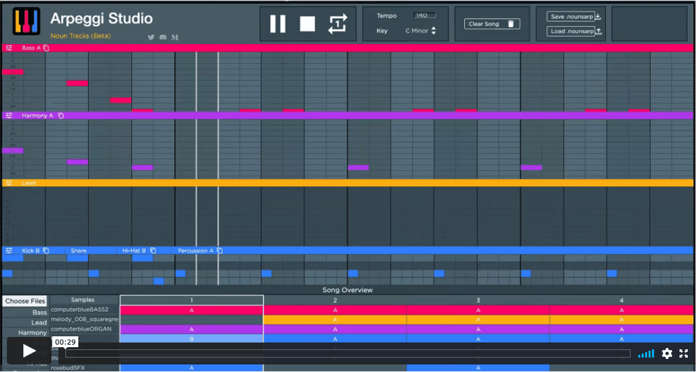The width and height of the screenshot is (696, 372).
Task: Open the Twitter link icon
Action: coord(151,37)
